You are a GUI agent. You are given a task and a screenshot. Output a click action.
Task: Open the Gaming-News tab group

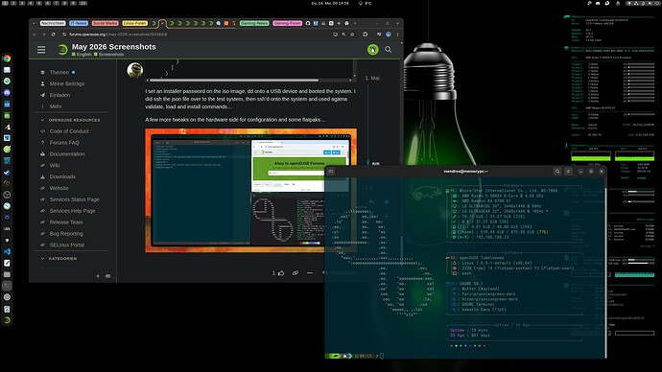(x=254, y=23)
